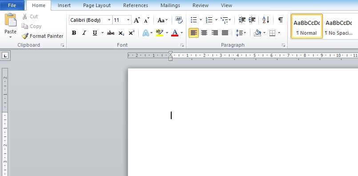Apply Text Effects glowing A icon

point(145,33)
